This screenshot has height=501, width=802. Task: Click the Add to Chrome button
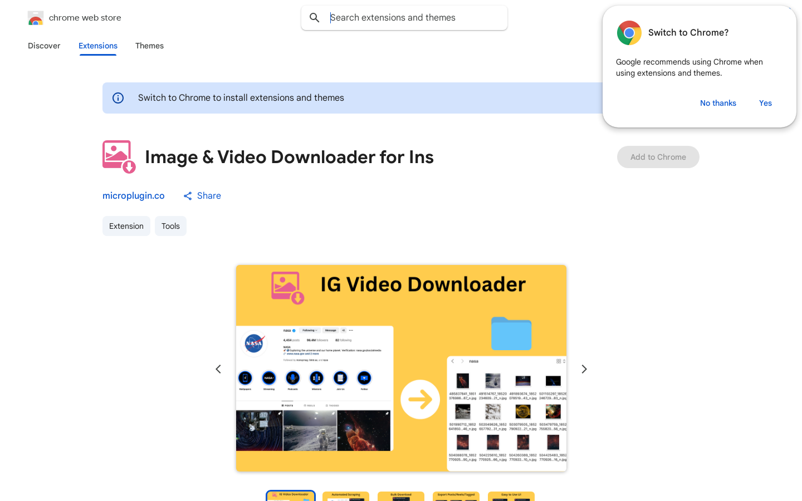(x=658, y=157)
